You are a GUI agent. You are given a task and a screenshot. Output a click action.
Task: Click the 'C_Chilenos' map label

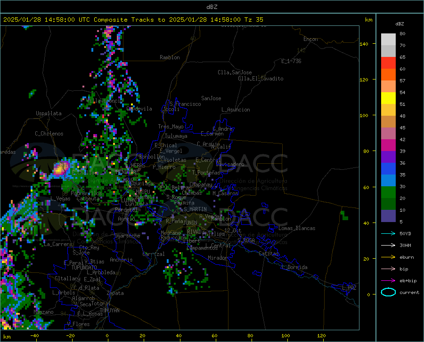pyautogui.click(x=49, y=134)
